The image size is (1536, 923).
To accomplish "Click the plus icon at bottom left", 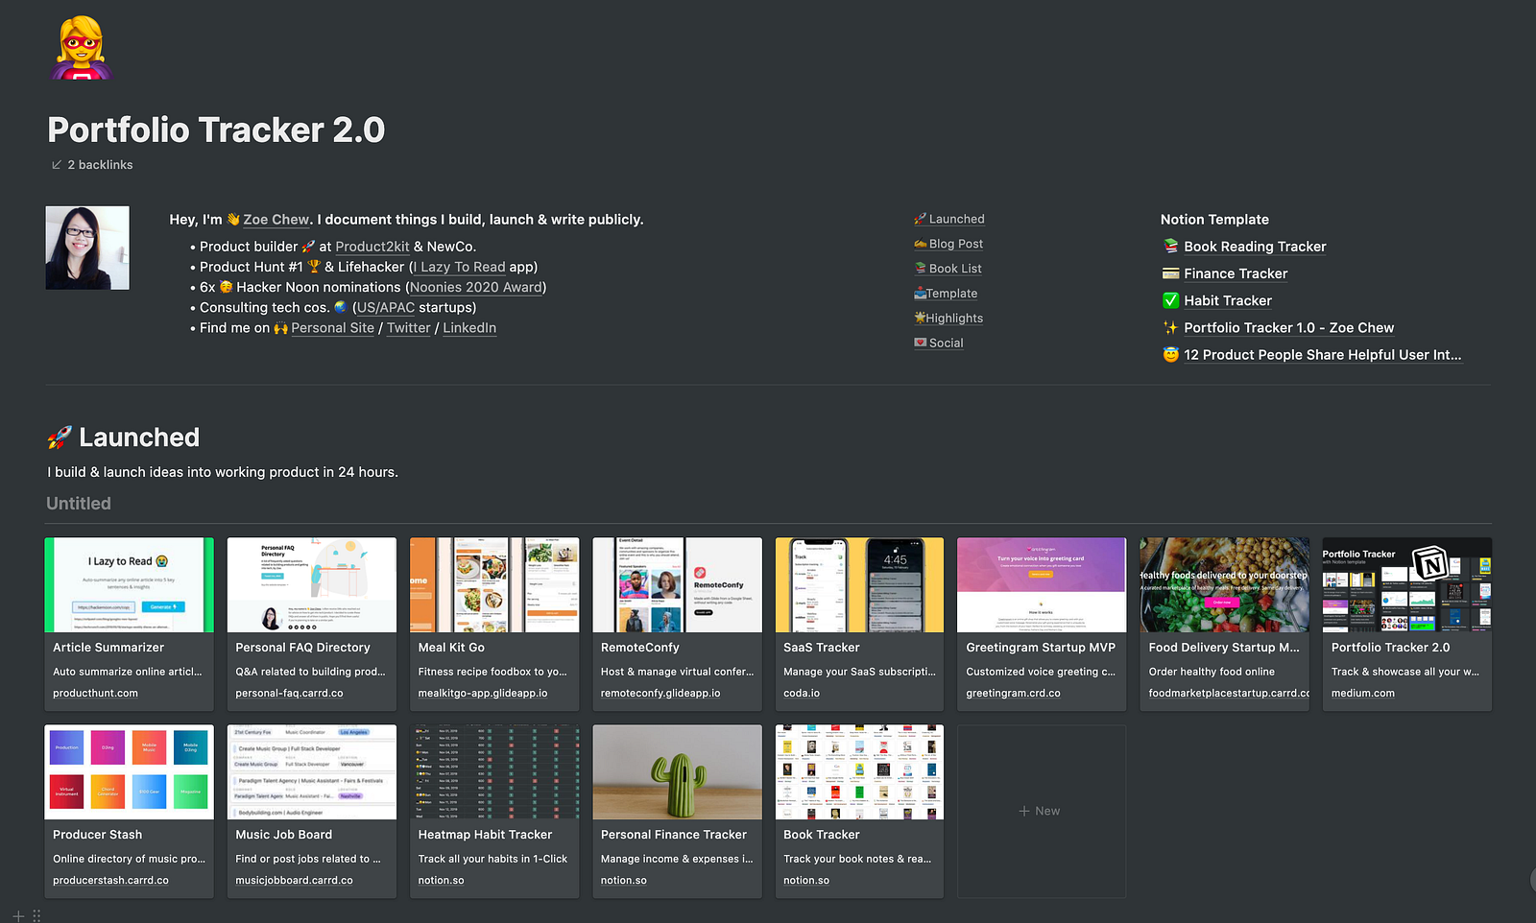I will coord(18,915).
